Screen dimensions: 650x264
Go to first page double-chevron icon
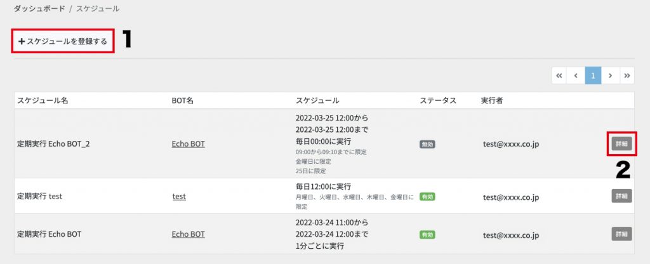pyautogui.click(x=559, y=76)
